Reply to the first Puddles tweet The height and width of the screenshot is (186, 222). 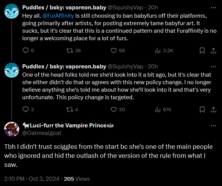pyautogui.click(x=28, y=50)
